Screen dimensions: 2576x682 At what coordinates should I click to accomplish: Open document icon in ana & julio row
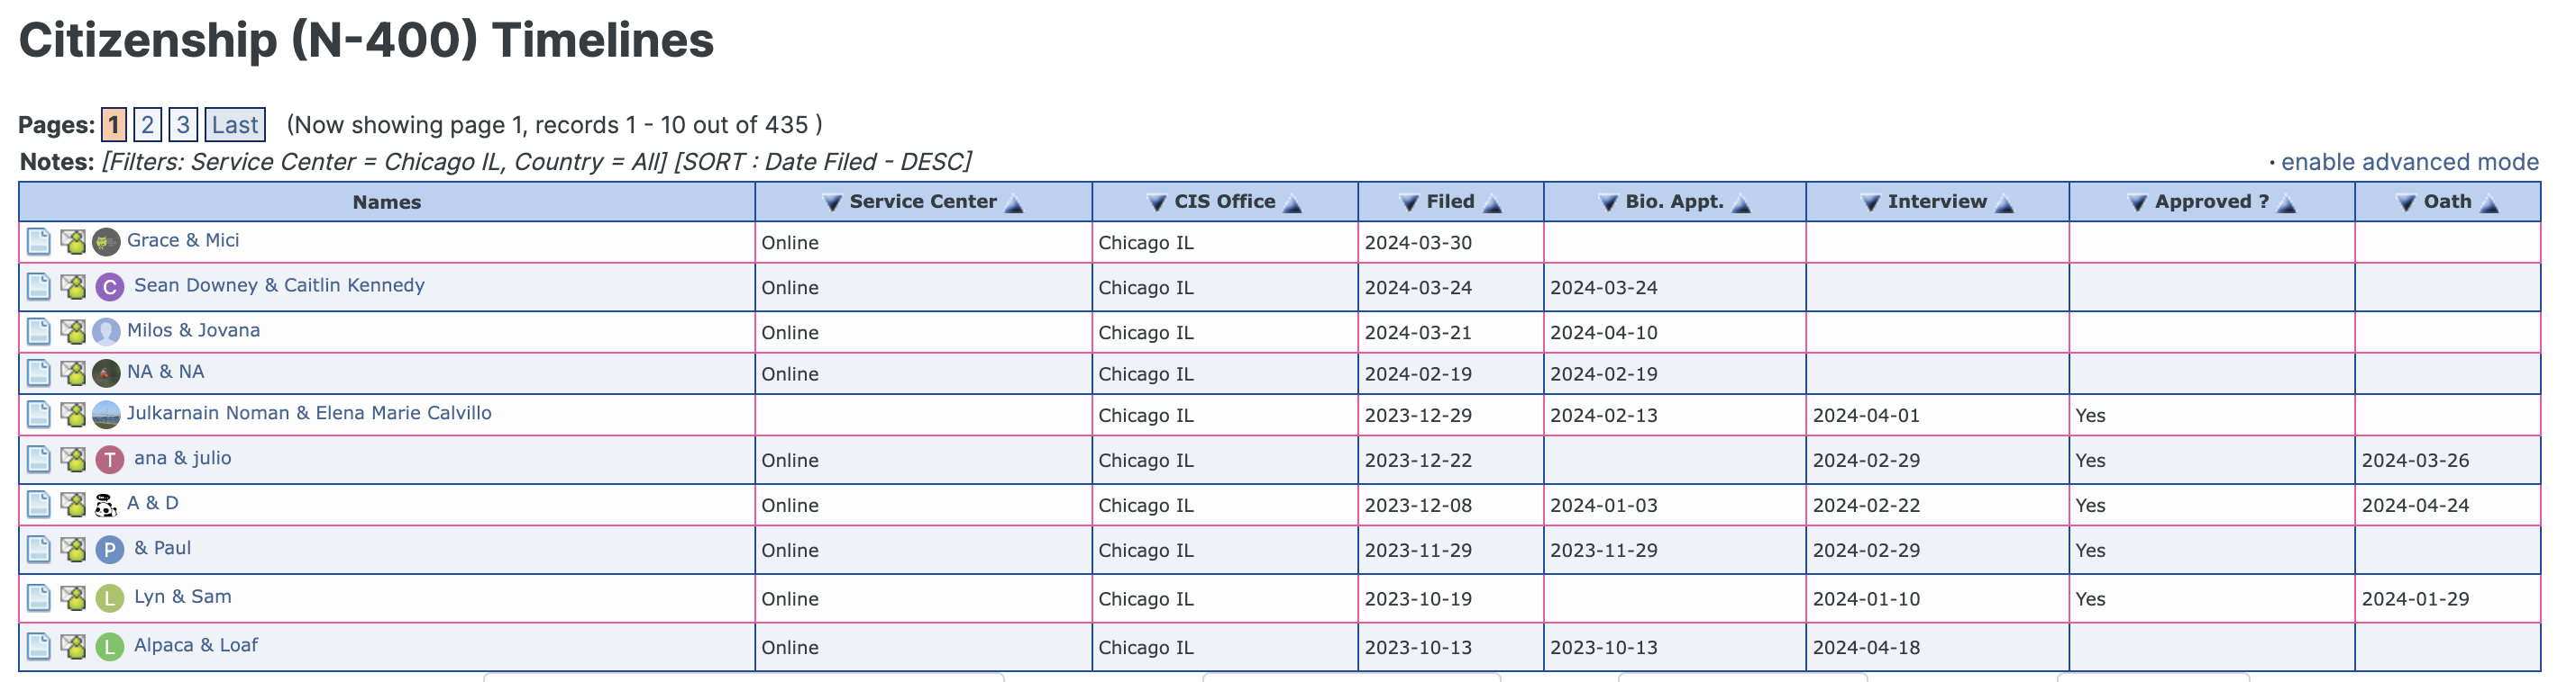38,460
